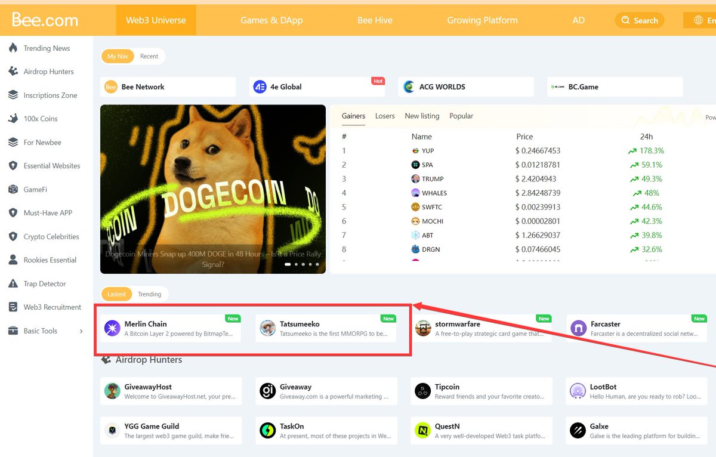This screenshot has width=716, height=457.
Task: Switch to the New listing tab
Action: click(422, 116)
